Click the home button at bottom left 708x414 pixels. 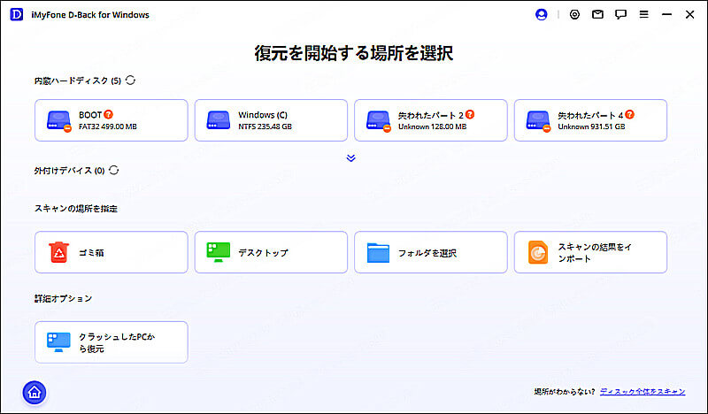pyautogui.click(x=35, y=392)
